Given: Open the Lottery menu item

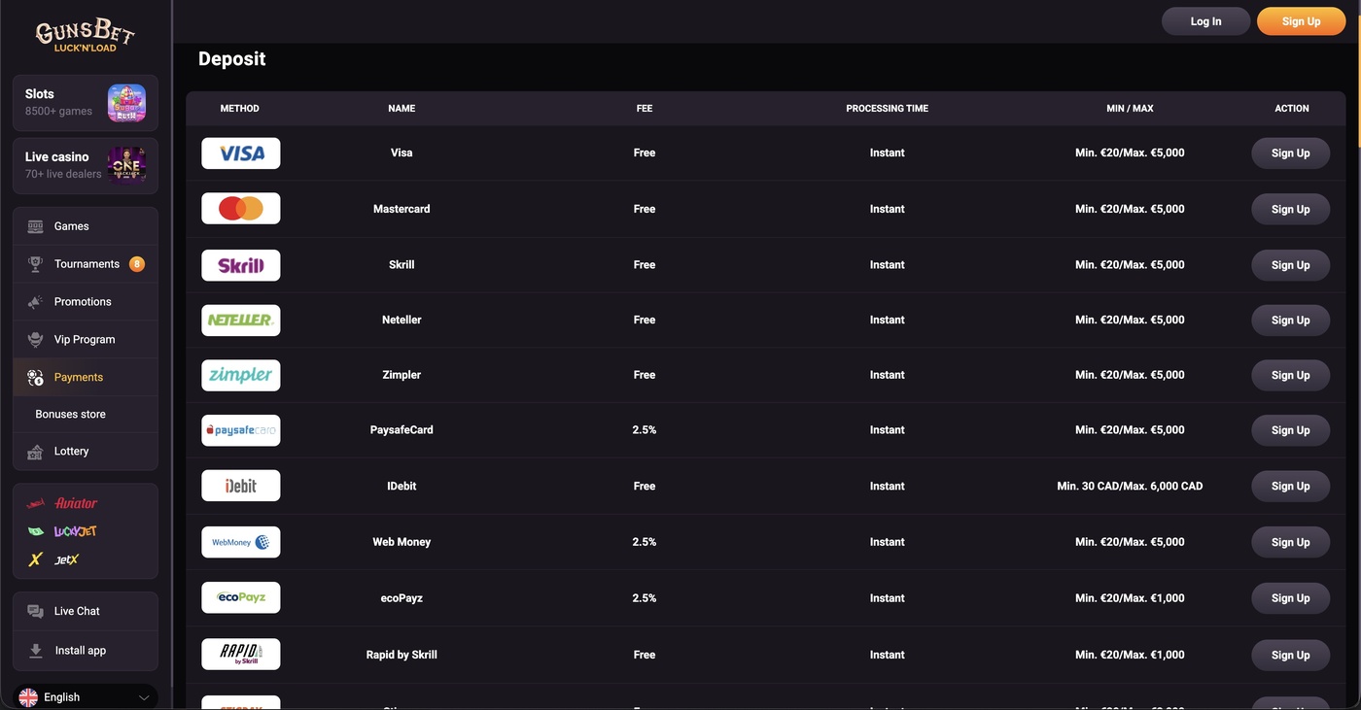Looking at the screenshot, I should [x=86, y=452].
